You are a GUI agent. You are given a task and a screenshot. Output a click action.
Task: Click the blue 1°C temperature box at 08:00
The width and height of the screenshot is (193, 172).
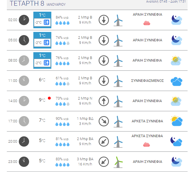pos(42,60)
